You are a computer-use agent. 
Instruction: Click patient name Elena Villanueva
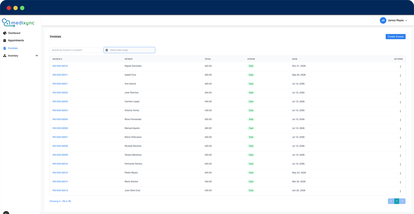click(133, 137)
